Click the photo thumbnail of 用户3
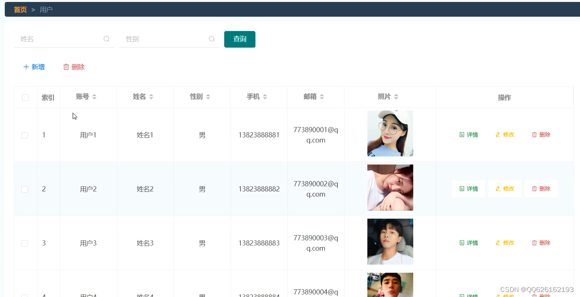 pos(390,242)
